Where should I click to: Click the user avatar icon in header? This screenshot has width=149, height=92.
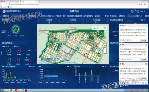click(x=138, y=11)
